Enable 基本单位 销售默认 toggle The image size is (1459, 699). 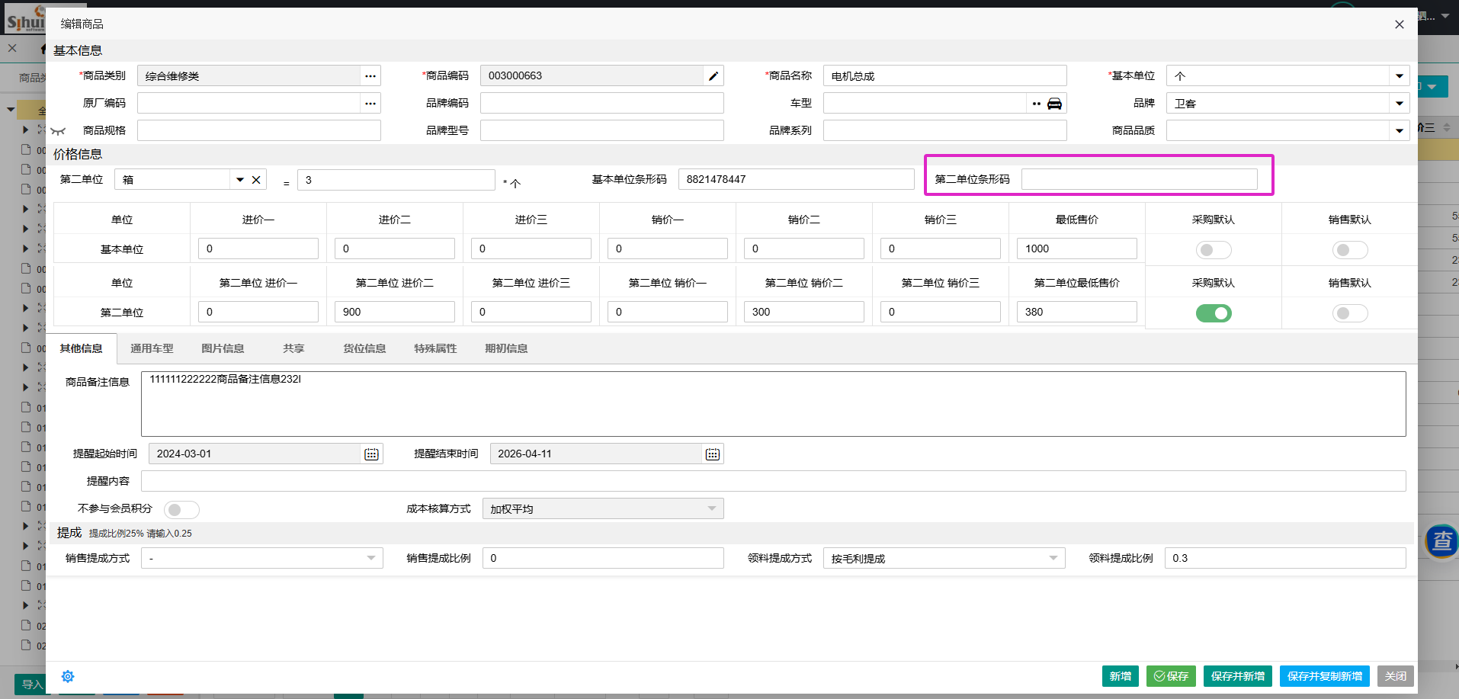[x=1349, y=250]
